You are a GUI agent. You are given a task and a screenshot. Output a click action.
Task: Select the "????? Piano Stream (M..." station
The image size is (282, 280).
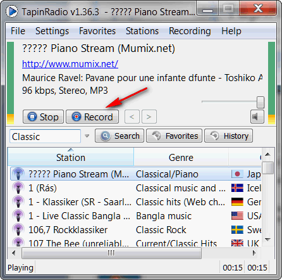click(x=78, y=174)
